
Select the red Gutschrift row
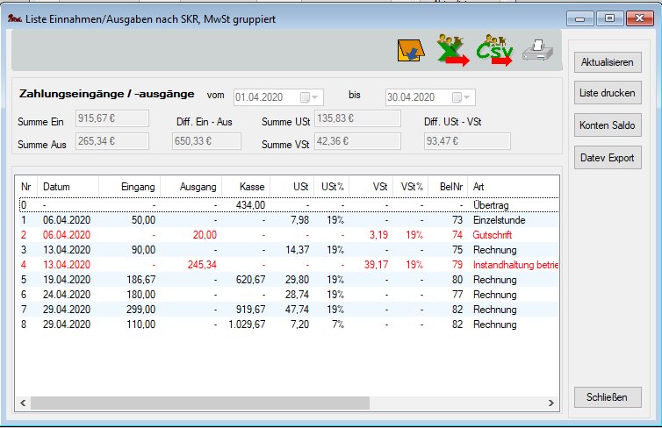263,235
